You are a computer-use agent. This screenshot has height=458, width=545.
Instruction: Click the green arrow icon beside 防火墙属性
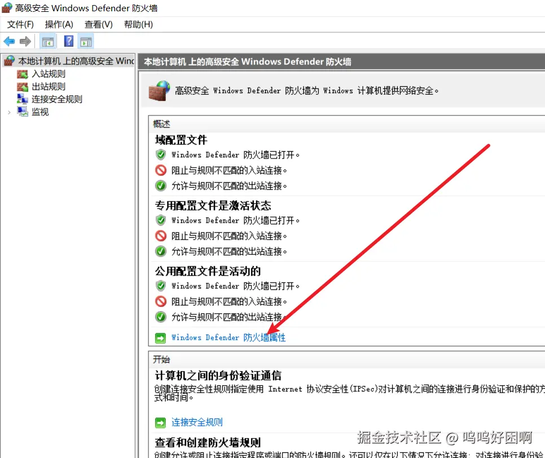pyautogui.click(x=160, y=338)
